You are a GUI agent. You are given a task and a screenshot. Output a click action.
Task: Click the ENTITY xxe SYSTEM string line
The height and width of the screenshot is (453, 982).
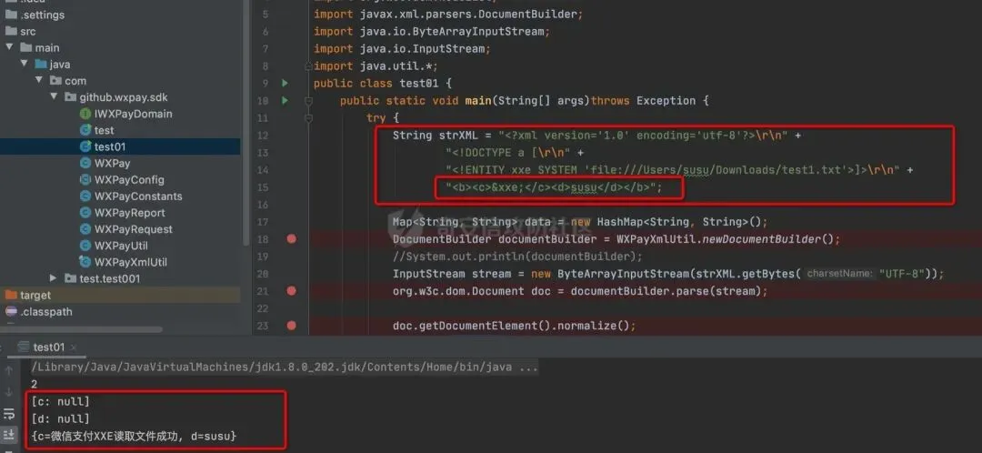tap(679, 170)
